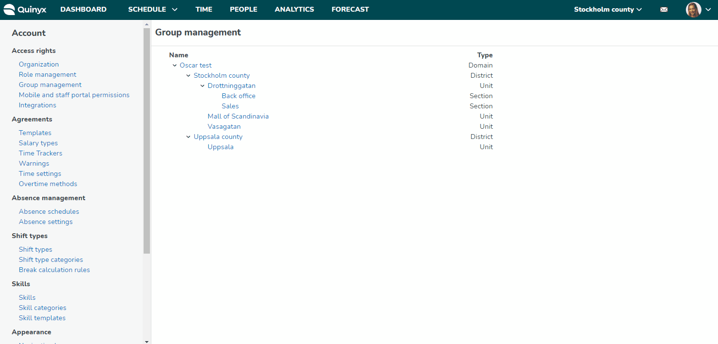This screenshot has width=718, height=344.
Task: Open Mobile and staff portal permissions
Action: point(74,95)
